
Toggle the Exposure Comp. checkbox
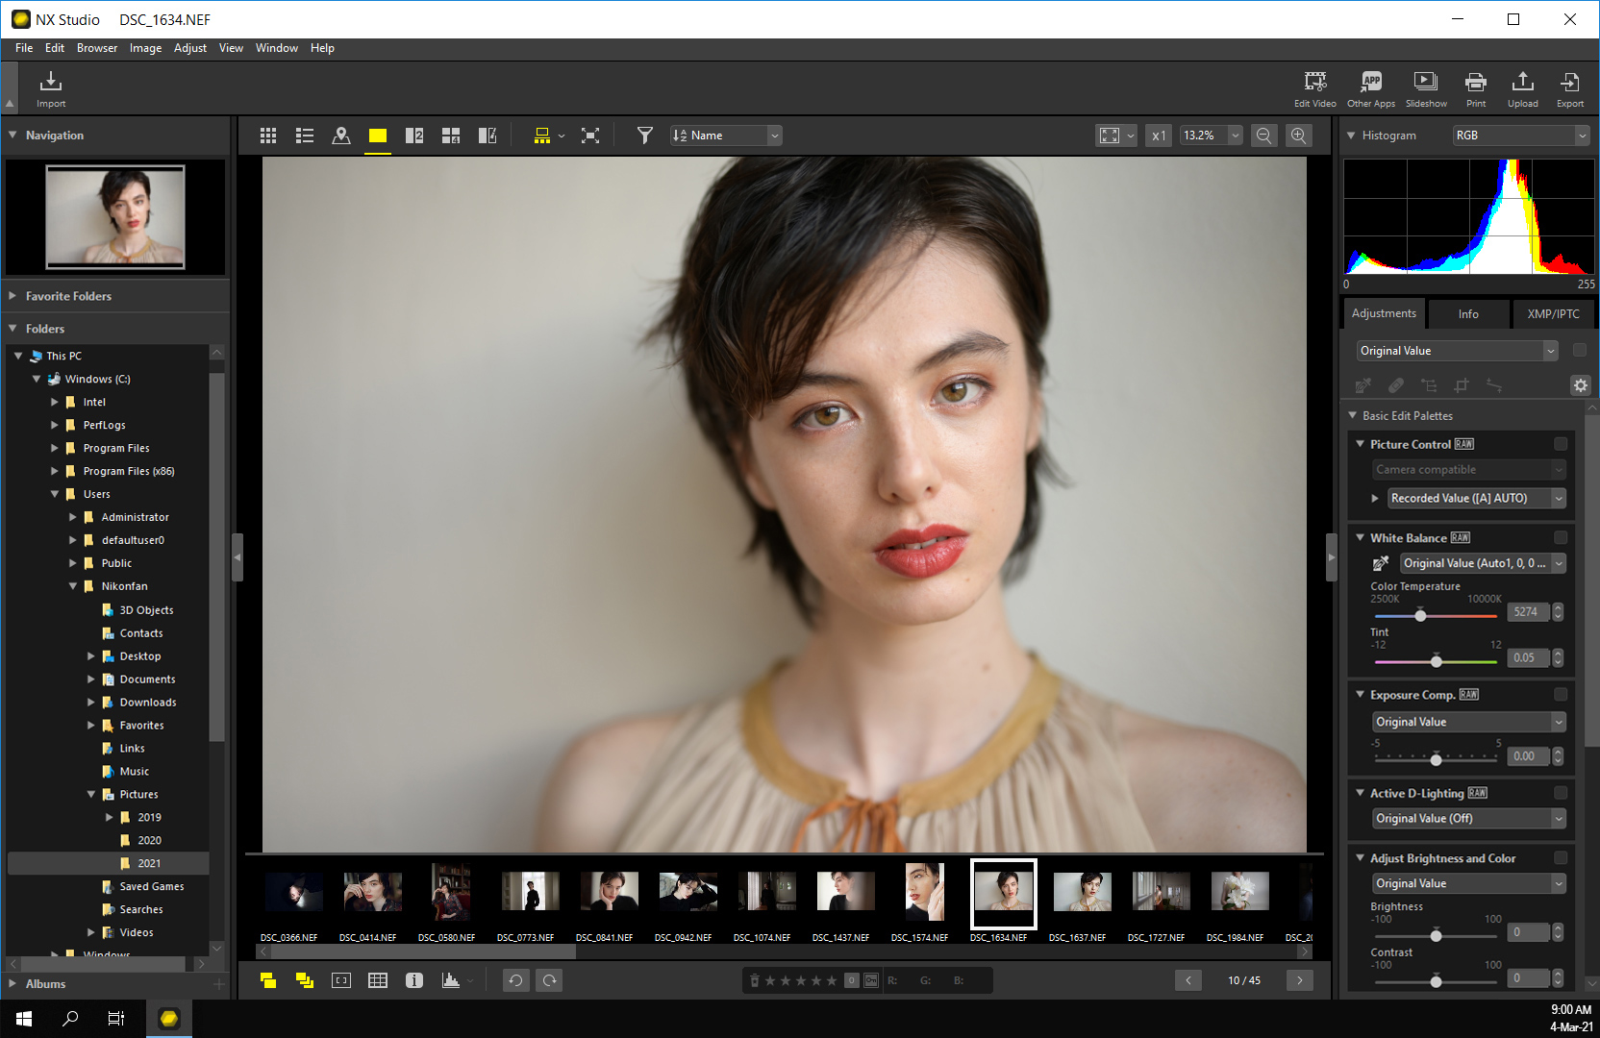coord(1559,694)
